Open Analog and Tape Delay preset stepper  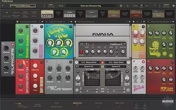click(x=170, y=22)
